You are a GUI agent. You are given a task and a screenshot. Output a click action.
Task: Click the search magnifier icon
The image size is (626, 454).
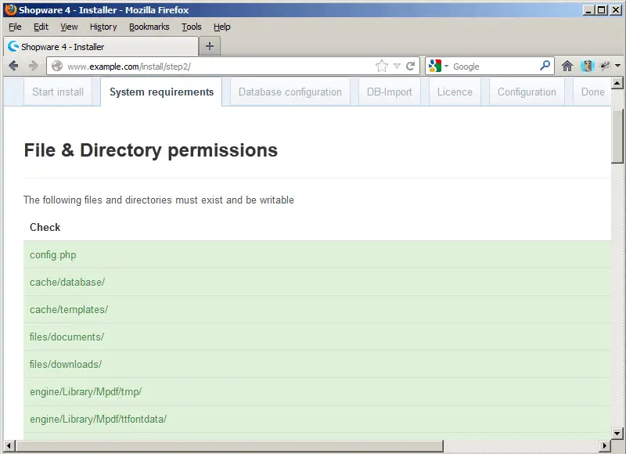[x=545, y=65]
